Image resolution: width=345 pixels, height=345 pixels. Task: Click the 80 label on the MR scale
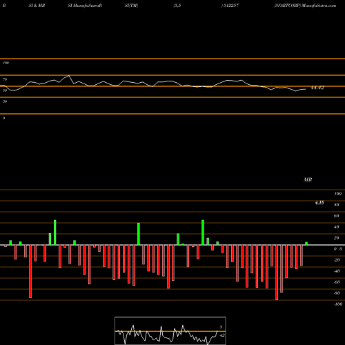(x=337, y=205)
